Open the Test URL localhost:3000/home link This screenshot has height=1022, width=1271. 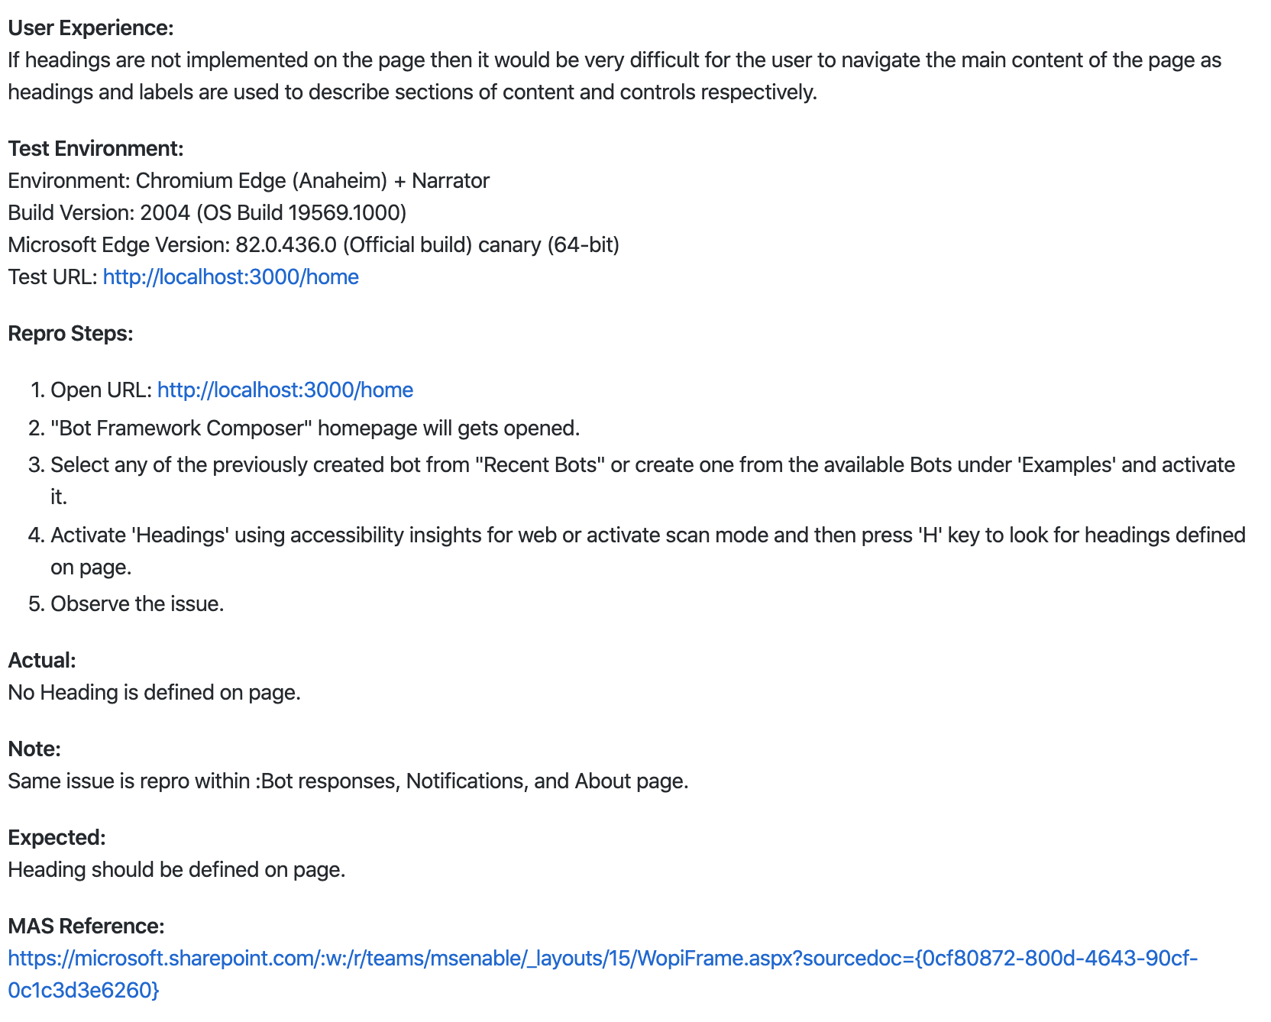point(231,277)
